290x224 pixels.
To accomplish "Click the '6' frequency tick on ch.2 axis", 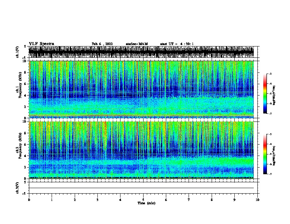I will (x=26, y=144).
